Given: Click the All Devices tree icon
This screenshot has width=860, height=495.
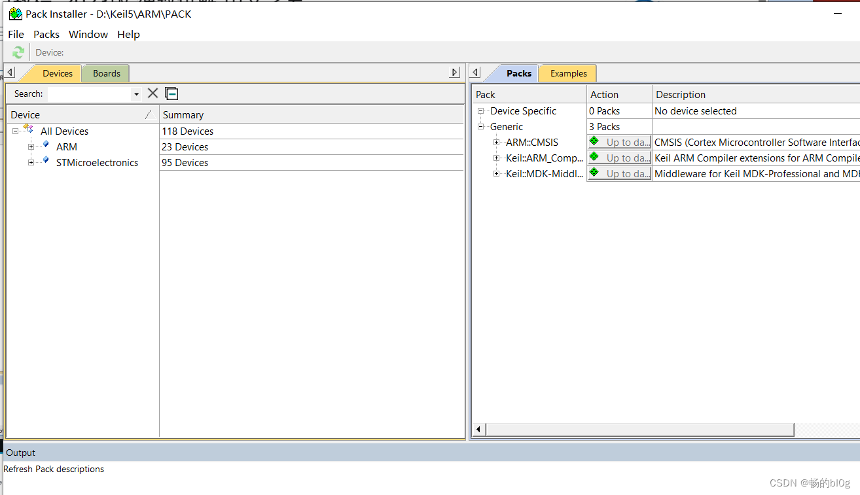Looking at the screenshot, I should coord(27,129).
